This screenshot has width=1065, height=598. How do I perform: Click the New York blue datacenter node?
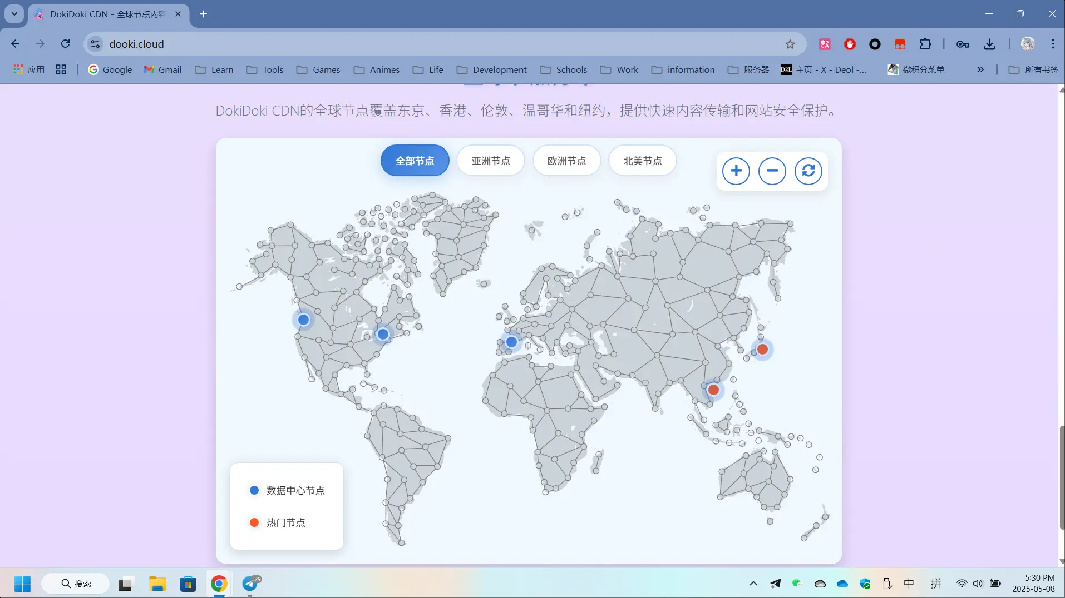point(383,334)
